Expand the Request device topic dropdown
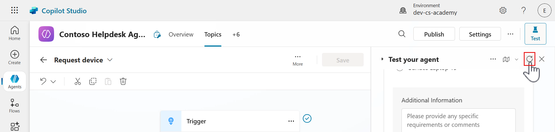The width and height of the screenshot is (555, 132). [x=110, y=60]
